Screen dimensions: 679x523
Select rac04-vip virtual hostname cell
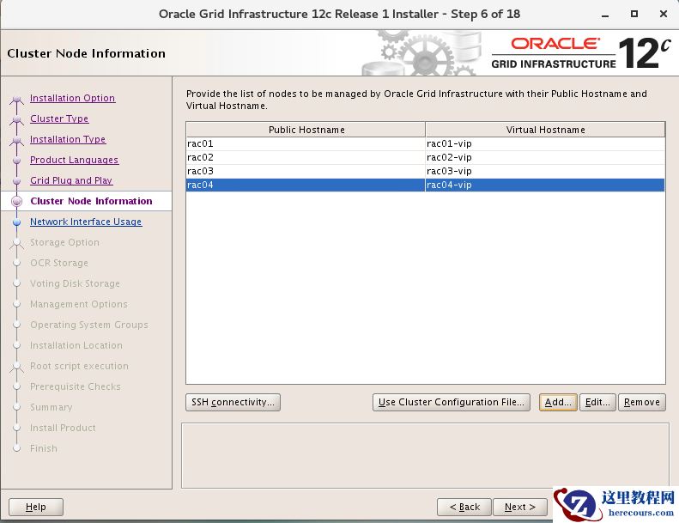point(545,185)
